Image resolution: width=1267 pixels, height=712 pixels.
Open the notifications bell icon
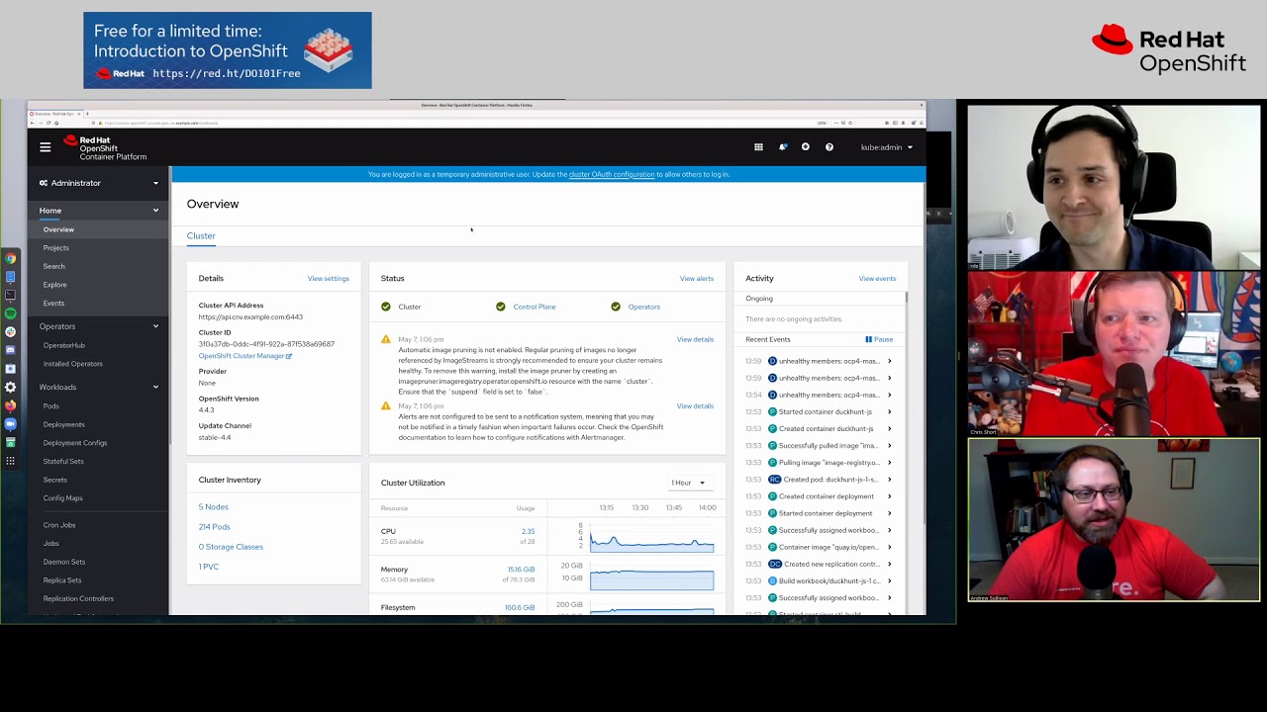point(782,147)
